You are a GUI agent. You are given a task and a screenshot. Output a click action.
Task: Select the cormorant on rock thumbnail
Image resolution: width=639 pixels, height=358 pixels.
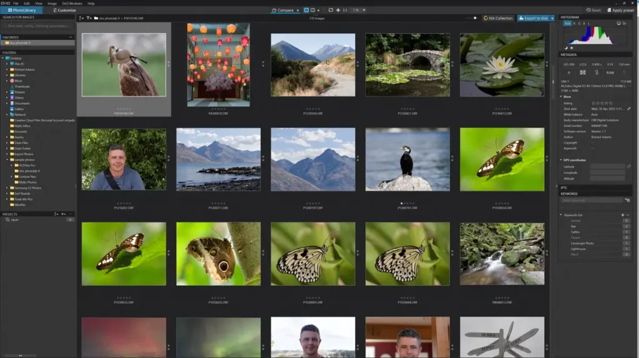[407, 159]
